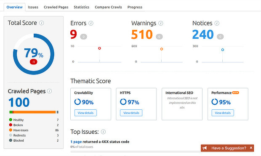Screen dimensions: 261x156
Task: Click the Broken legend label
Action: pyautogui.click(x=18, y=125)
